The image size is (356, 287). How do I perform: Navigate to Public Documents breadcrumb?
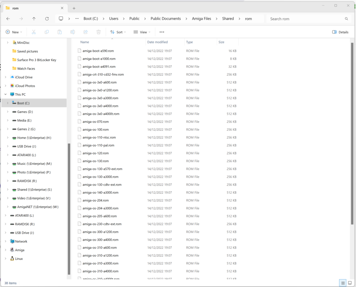166,19
